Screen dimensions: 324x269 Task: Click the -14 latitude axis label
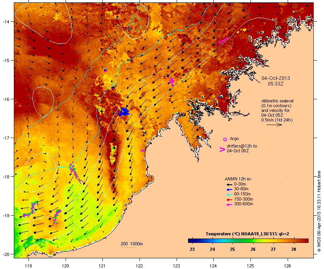6,21
